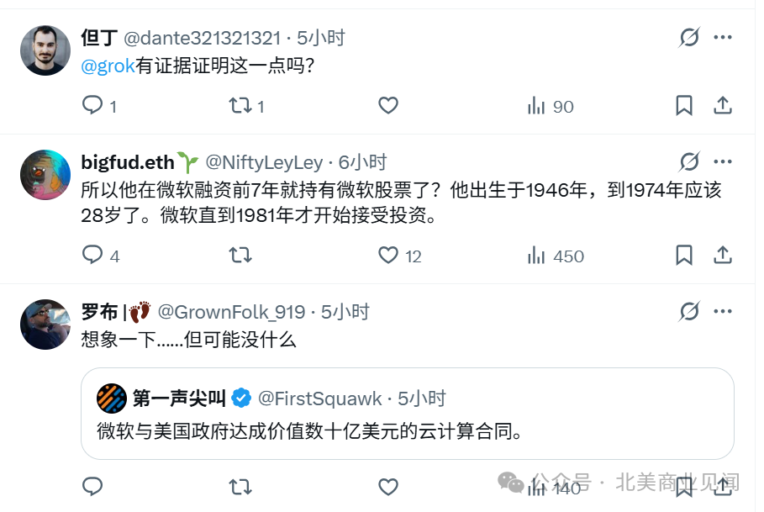
Task: Open 但丁's profile avatar
Action: pos(45,50)
